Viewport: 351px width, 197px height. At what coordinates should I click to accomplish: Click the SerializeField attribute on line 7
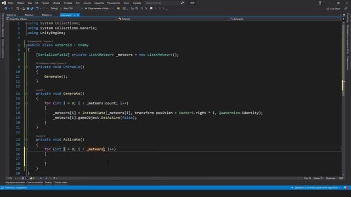click(x=53, y=55)
